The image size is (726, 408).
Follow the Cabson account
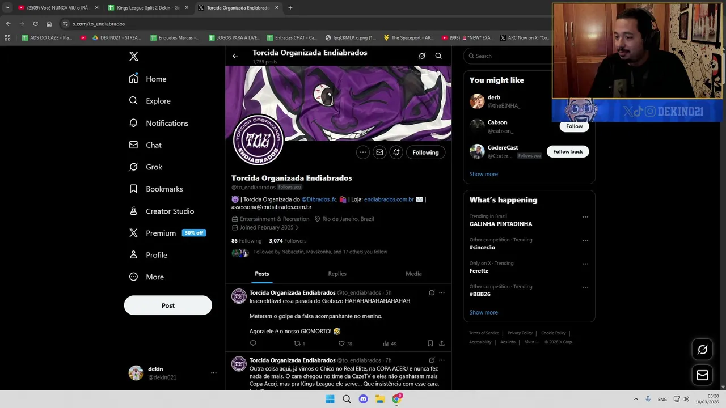(x=574, y=126)
